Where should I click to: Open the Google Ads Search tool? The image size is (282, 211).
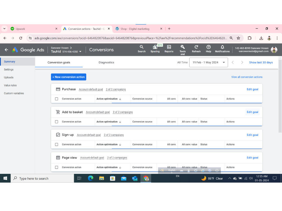[142, 49]
